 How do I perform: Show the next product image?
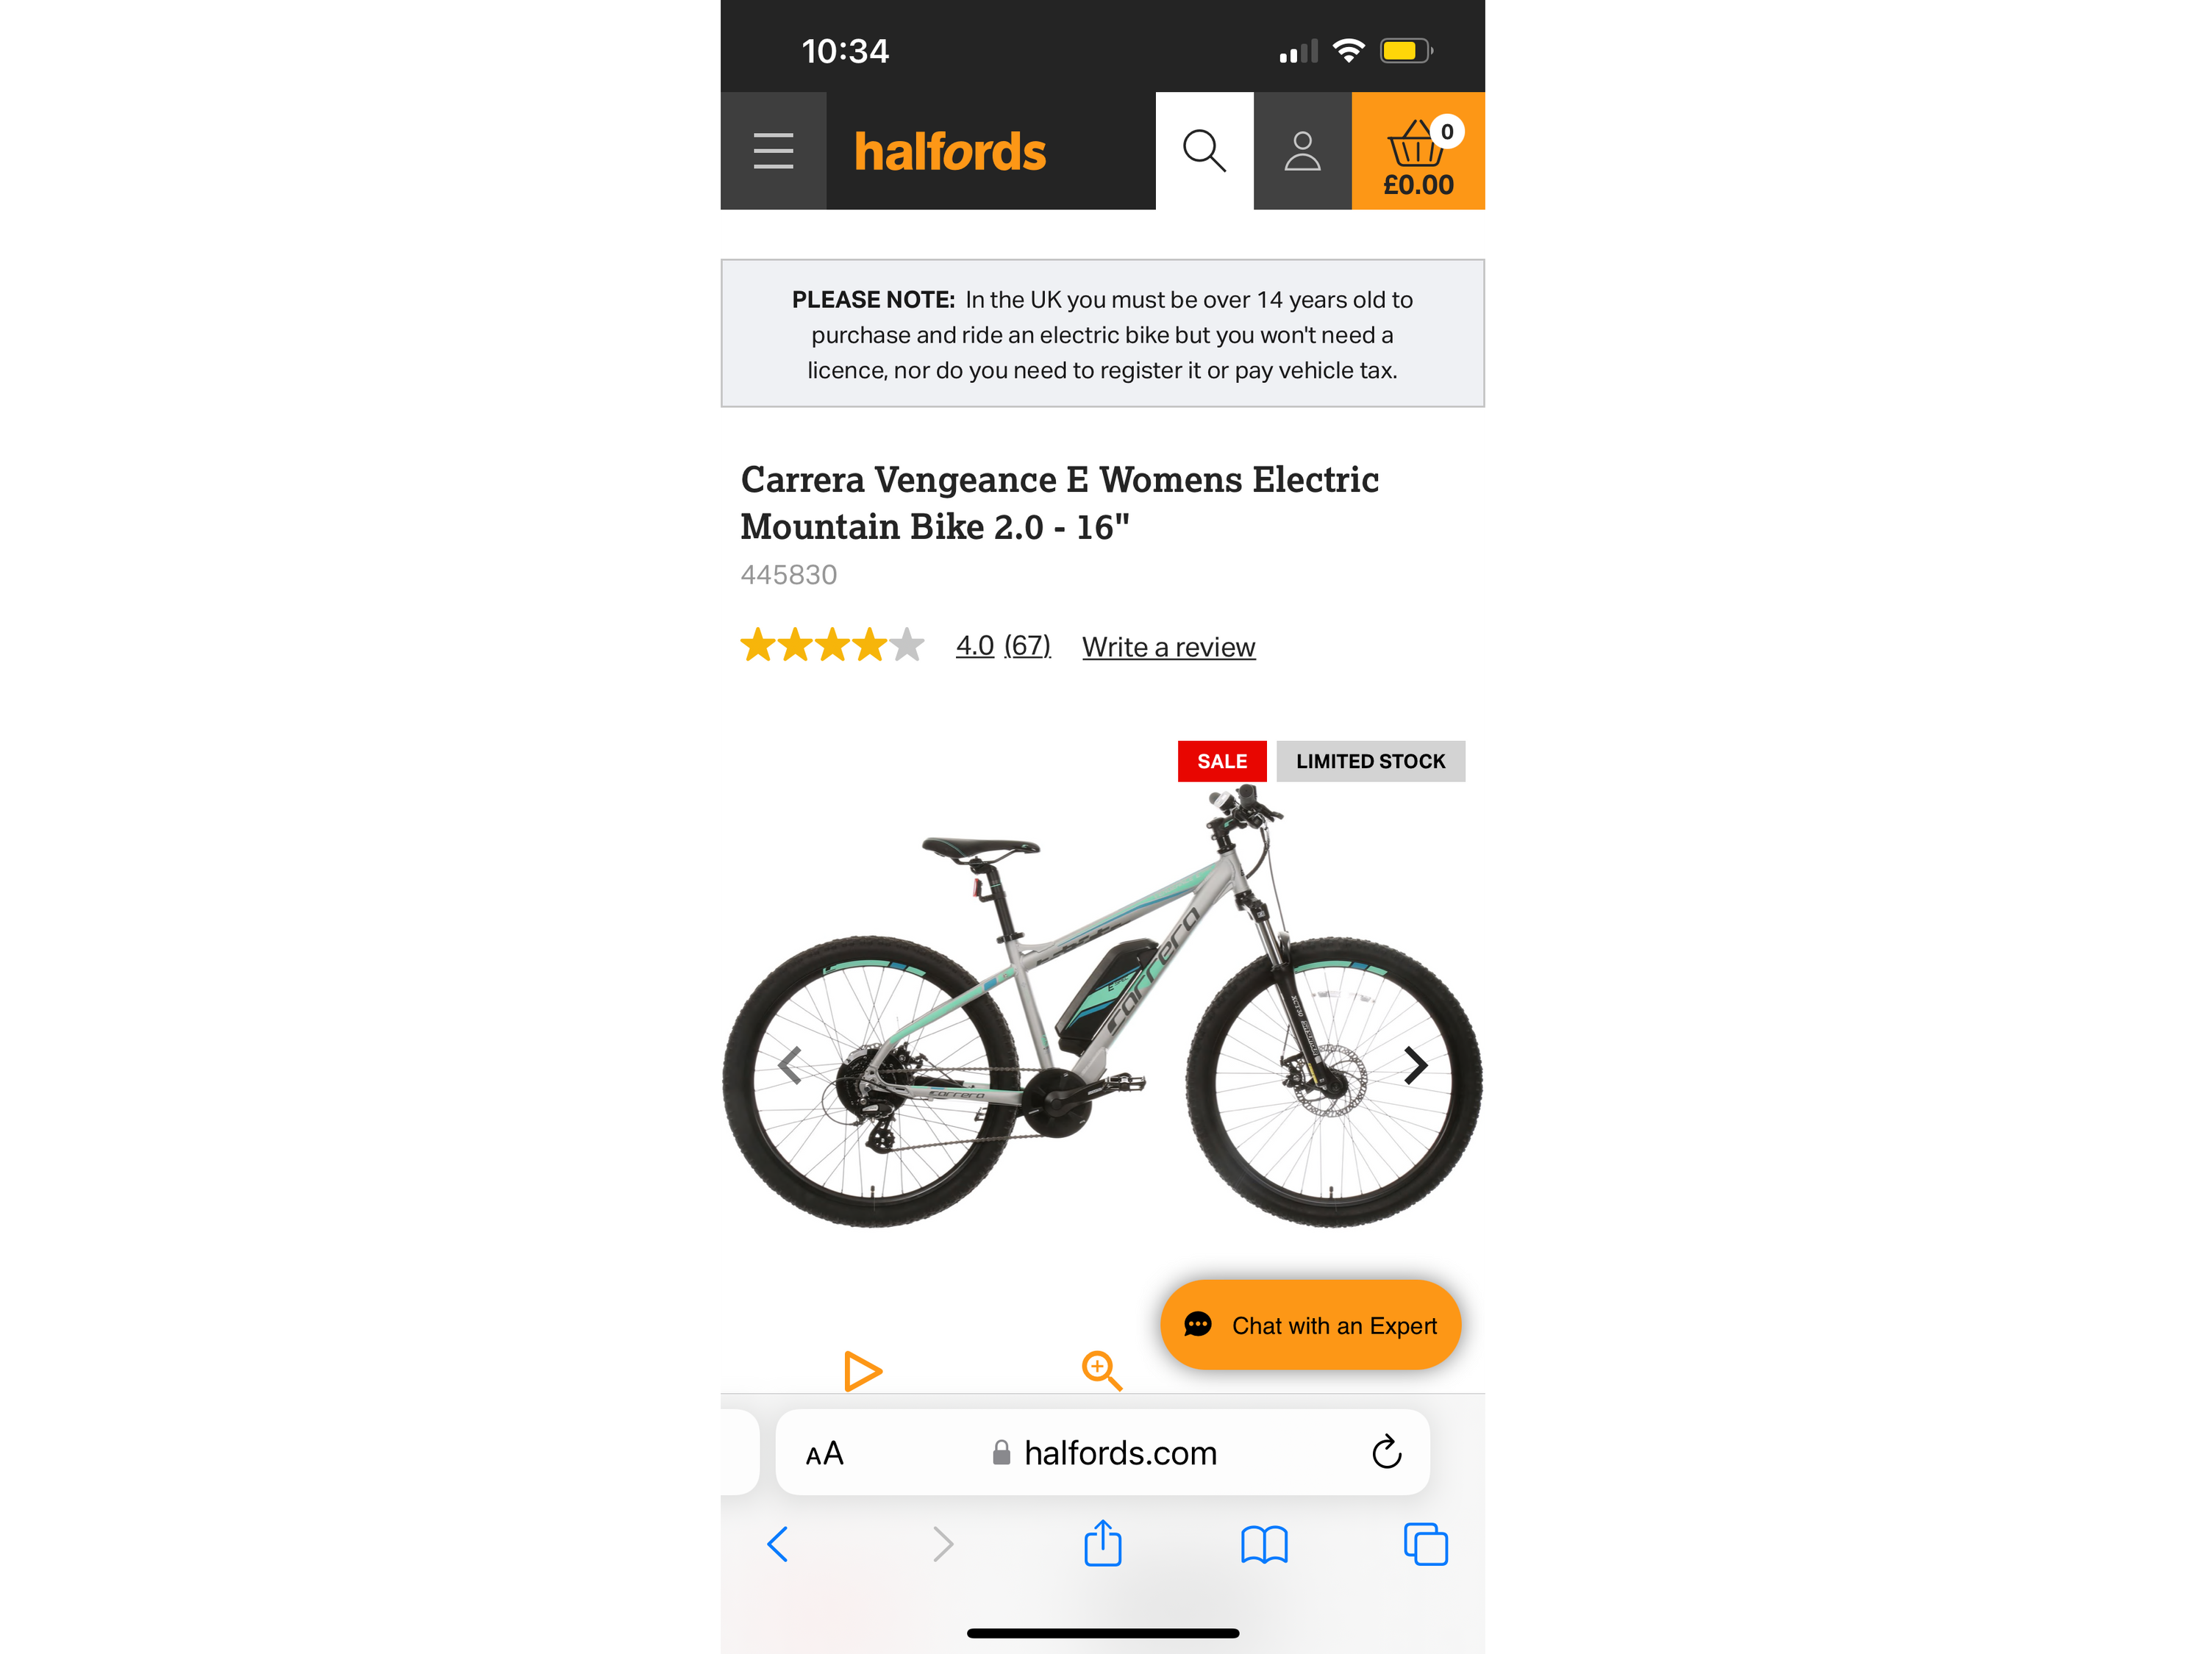coord(1416,1064)
